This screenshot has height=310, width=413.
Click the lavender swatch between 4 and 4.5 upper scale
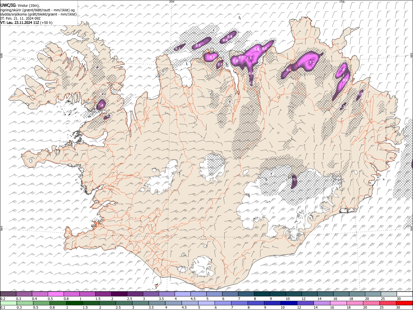[183, 294]
